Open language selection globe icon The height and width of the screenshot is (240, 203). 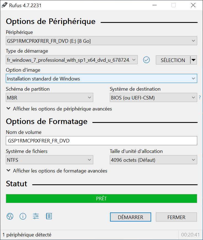[x=10, y=216]
